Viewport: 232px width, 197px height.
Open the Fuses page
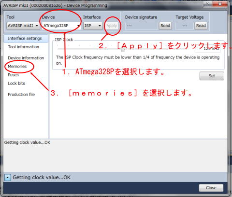pos(13,75)
